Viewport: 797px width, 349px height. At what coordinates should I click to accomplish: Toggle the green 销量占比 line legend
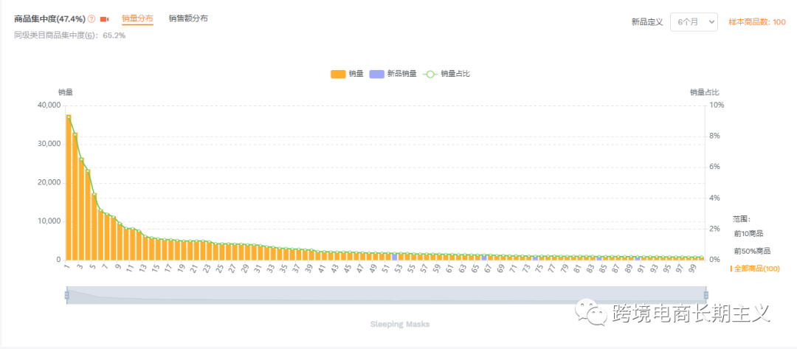click(x=446, y=74)
